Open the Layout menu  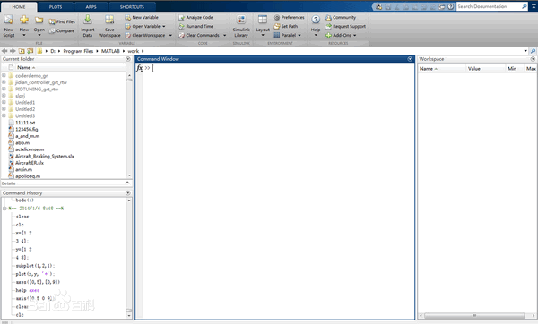coord(263,26)
